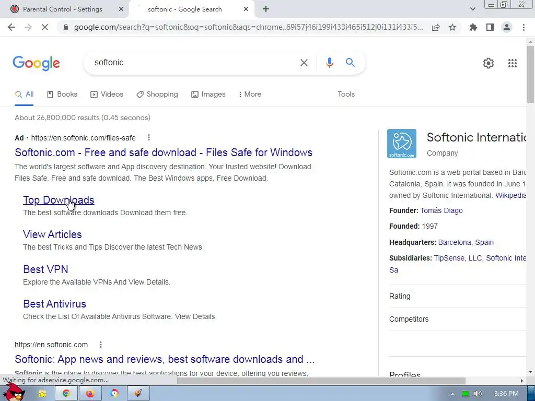Open the Top Downloads sitelink
Viewport: 535px width, 401px height.
pyautogui.click(x=59, y=200)
